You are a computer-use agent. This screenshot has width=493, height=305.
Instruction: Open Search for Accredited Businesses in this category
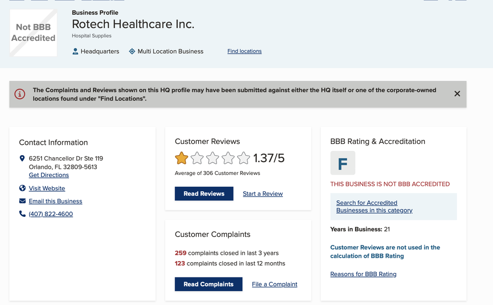[374, 206]
